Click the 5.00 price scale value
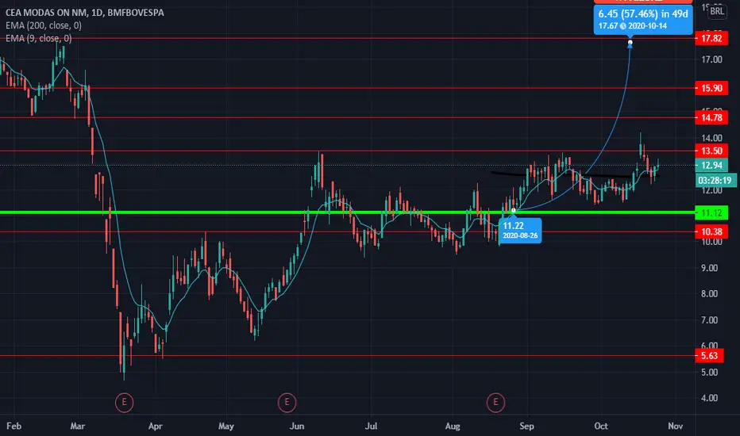 coord(709,373)
